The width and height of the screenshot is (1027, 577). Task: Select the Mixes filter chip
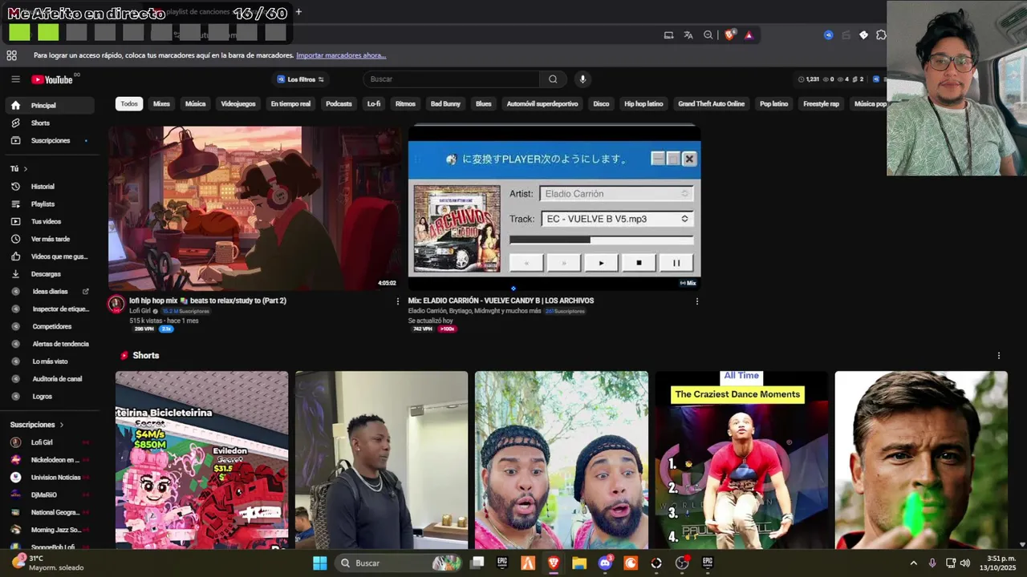click(161, 104)
